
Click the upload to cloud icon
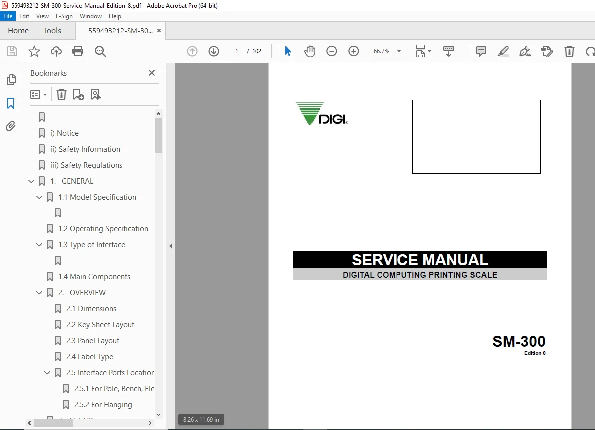[56, 51]
